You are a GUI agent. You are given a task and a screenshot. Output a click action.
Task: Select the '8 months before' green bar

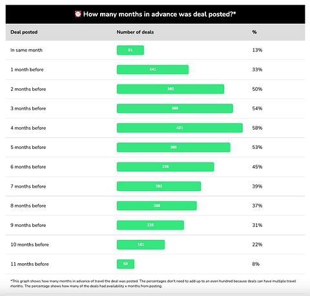point(157,206)
